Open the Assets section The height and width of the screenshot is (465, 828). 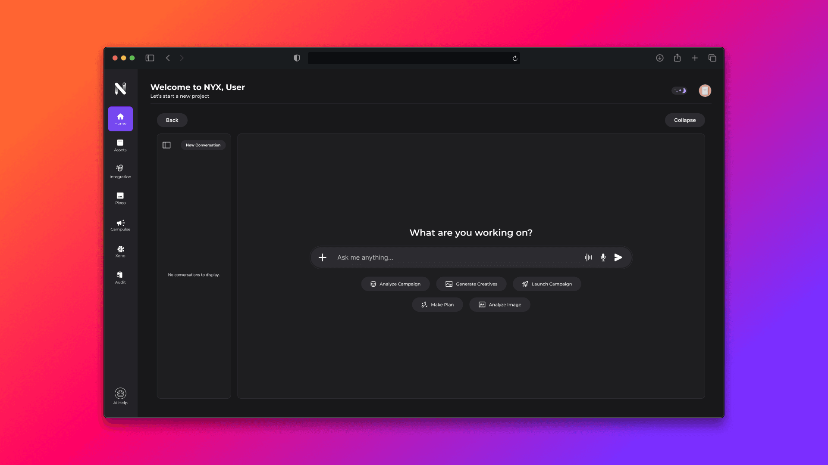120,146
